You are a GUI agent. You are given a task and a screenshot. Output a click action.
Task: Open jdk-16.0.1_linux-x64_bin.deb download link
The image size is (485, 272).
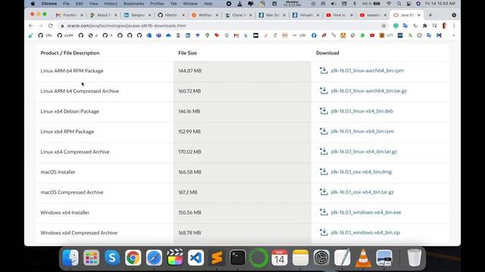[x=362, y=111]
